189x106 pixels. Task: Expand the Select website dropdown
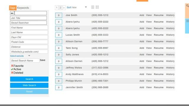pos(29,56)
